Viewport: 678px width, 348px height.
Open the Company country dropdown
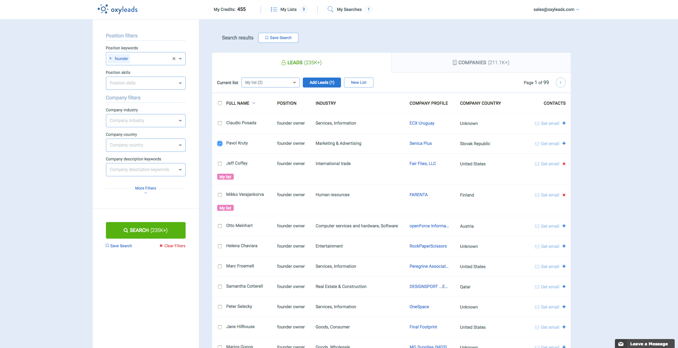[145, 145]
